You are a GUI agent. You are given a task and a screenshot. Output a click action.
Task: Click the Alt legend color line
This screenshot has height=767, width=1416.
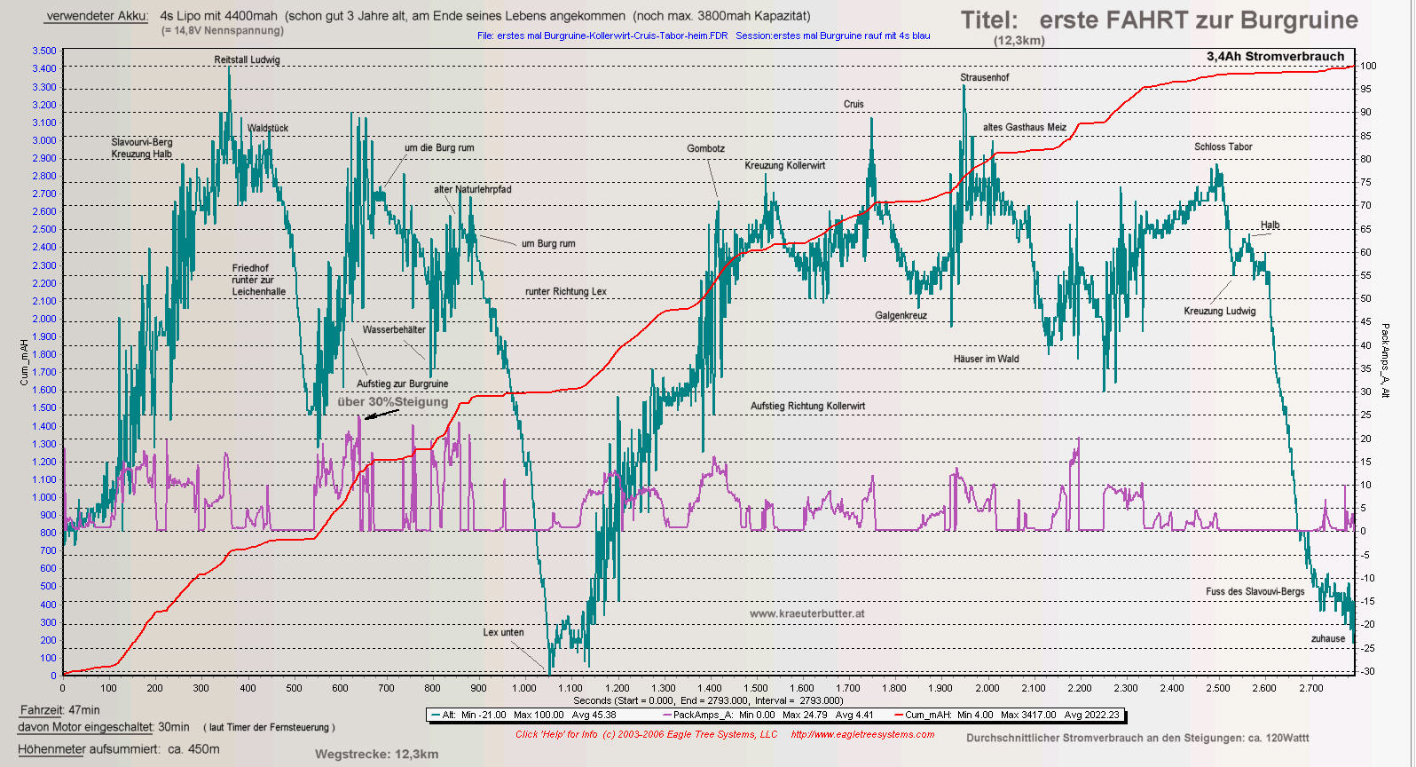pos(436,715)
